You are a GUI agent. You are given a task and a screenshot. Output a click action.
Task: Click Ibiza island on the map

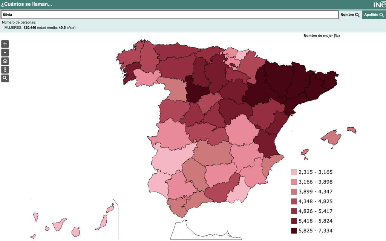click(305, 153)
